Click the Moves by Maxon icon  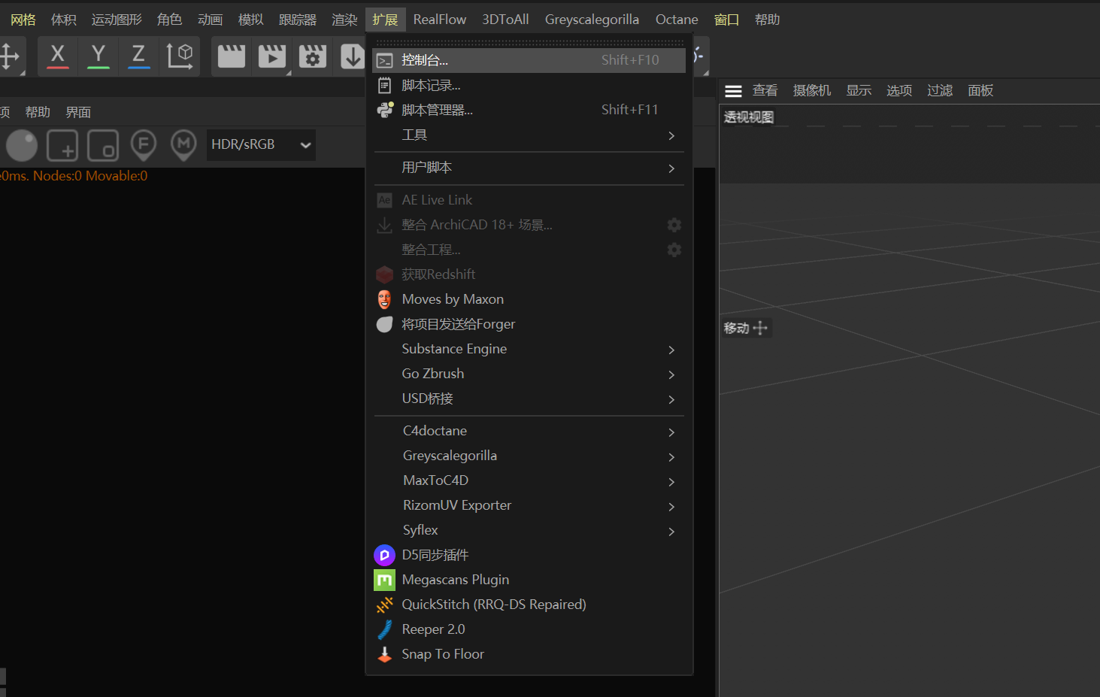385,299
